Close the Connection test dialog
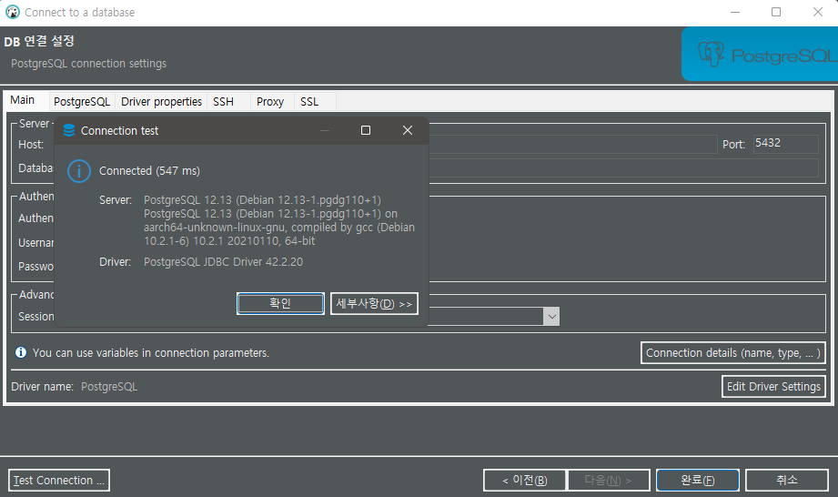The height and width of the screenshot is (497, 838). point(408,130)
